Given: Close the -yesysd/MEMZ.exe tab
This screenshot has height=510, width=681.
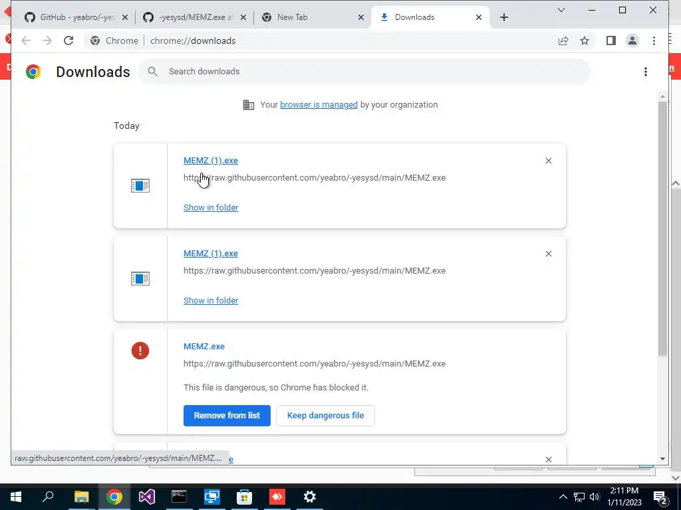Looking at the screenshot, I should 243,17.
